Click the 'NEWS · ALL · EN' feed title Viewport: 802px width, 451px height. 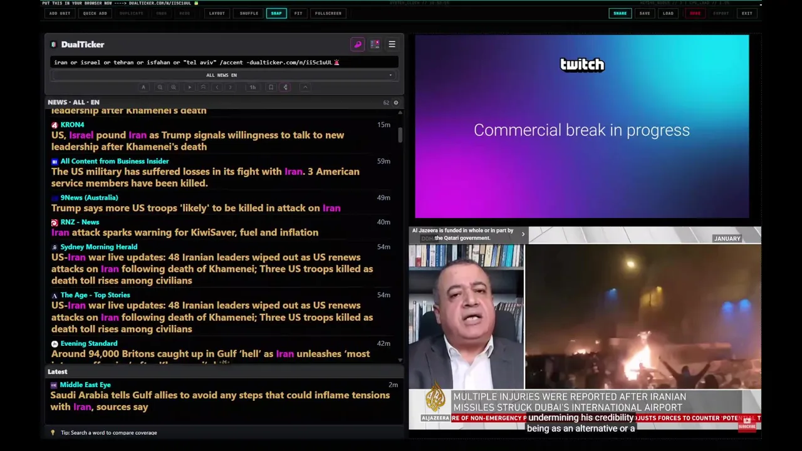73,102
